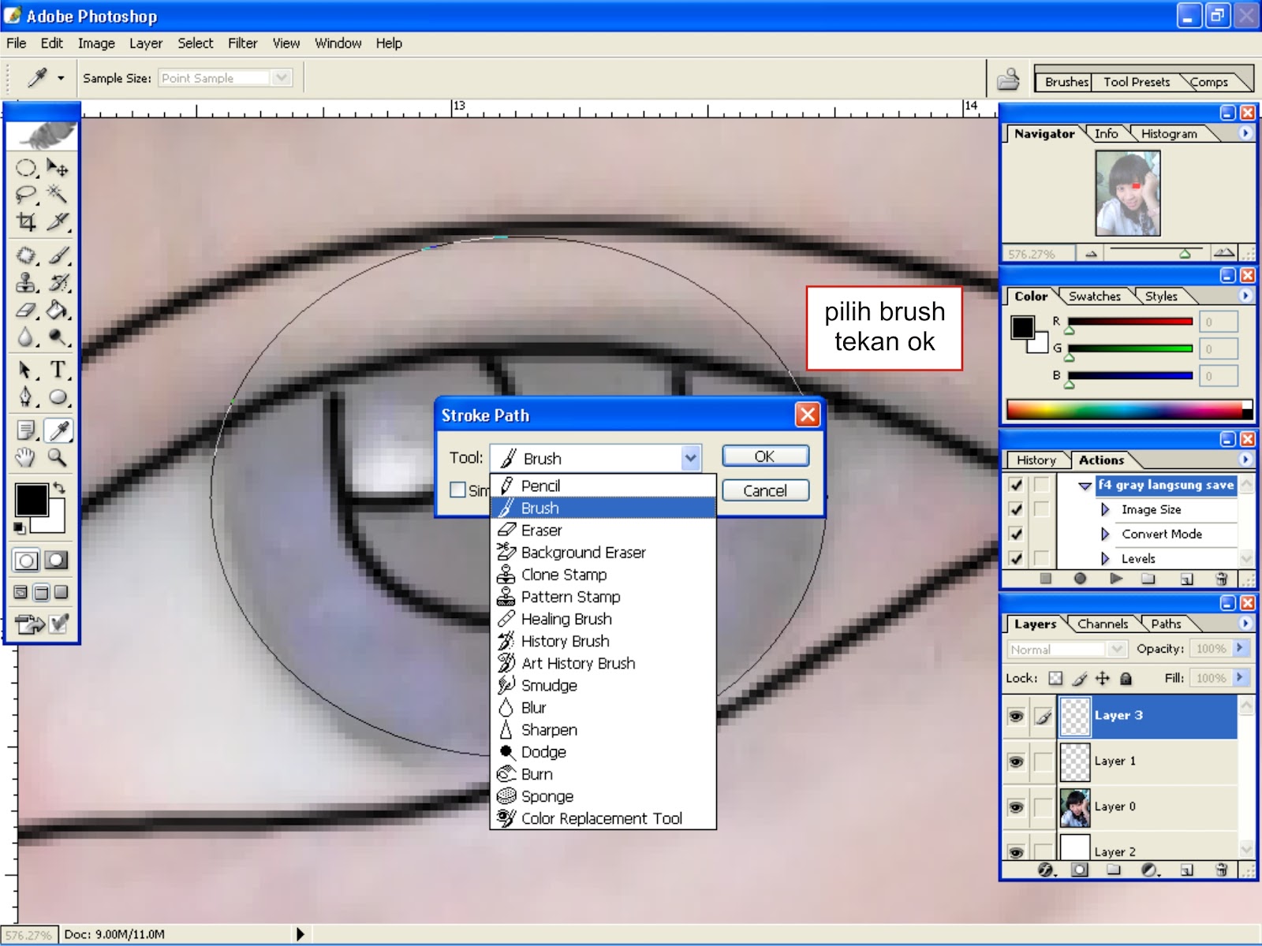Select the Paint Bucket tool

tap(57, 310)
